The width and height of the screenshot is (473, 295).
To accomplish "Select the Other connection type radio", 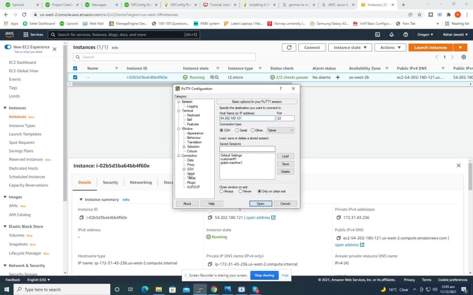I will (253, 130).
